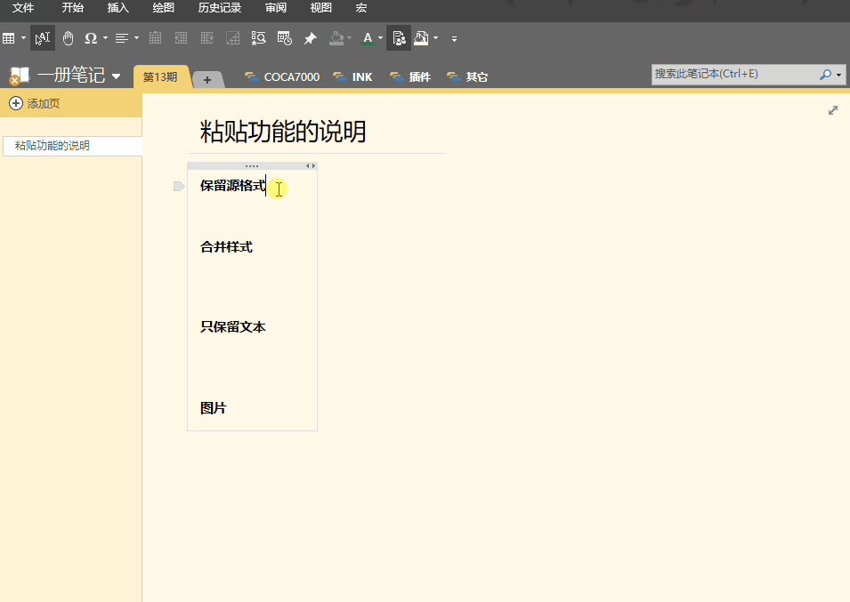Select the 粘贴功能的说明 page in list

tap(53, 146)
